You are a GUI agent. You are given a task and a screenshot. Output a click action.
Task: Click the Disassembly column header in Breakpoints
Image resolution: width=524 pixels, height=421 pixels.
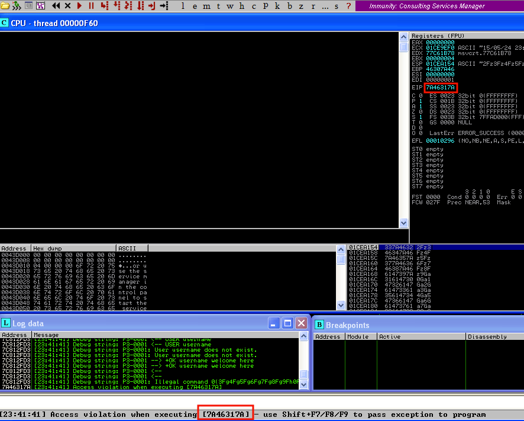(x=494, y=336)
